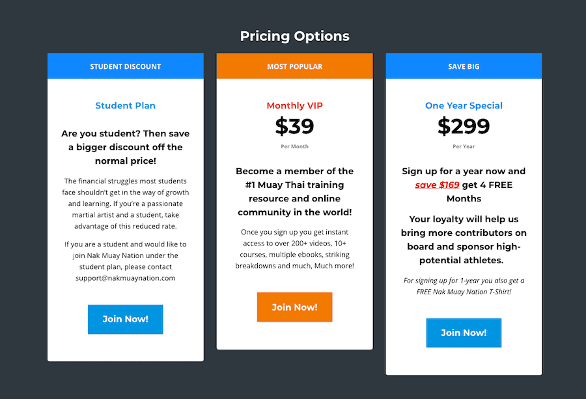Click Join Now under Student Plan
586x399 pixels.
click(x=125, y=319)
